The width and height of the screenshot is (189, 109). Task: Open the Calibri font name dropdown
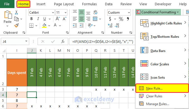point(53,13)
